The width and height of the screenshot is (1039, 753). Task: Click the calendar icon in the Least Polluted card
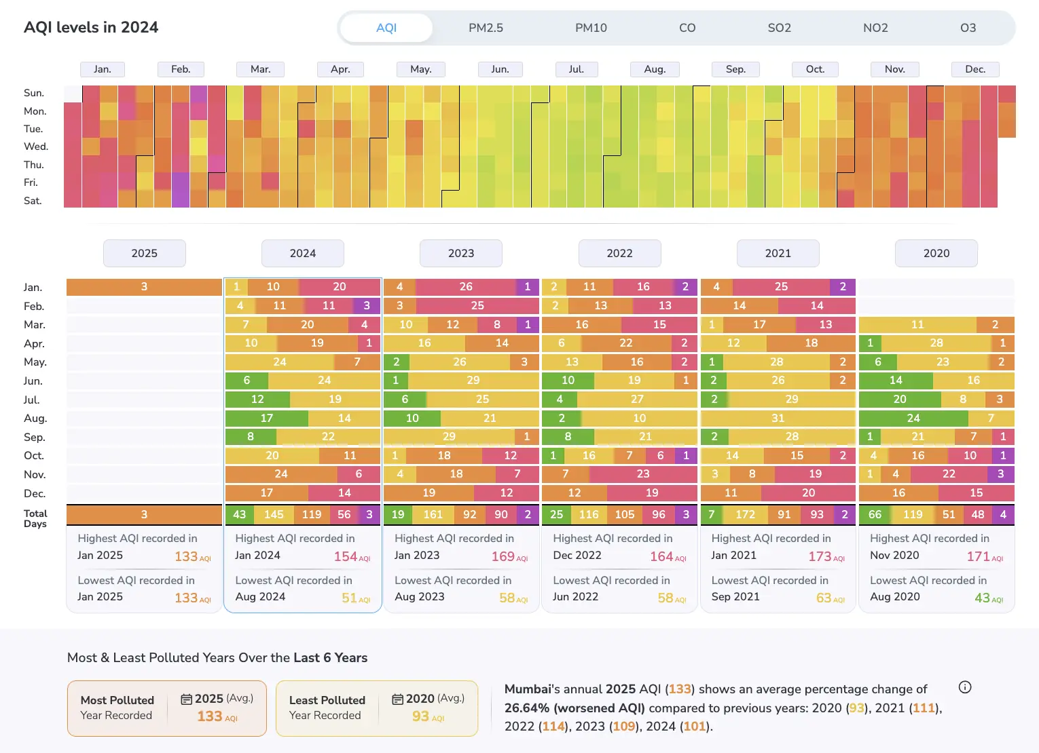[x=397, y=699]
